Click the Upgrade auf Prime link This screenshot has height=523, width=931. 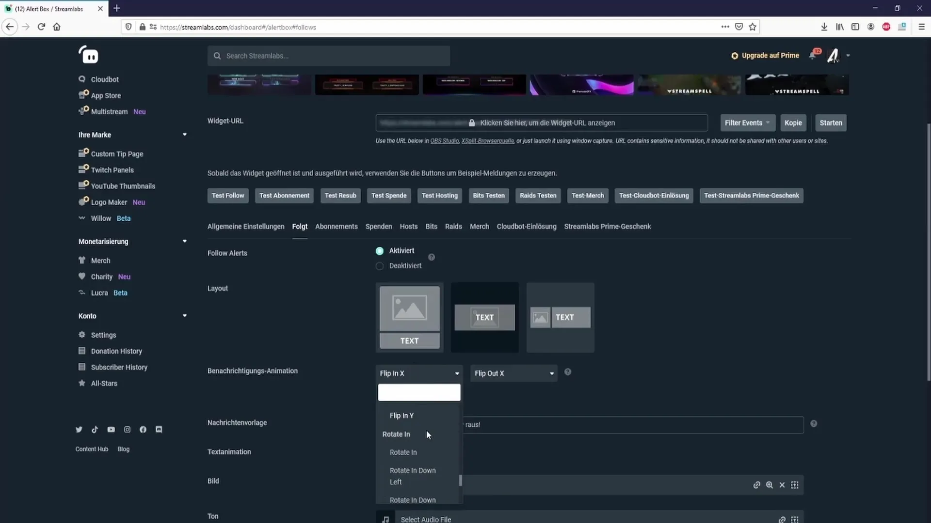[765, 56]
